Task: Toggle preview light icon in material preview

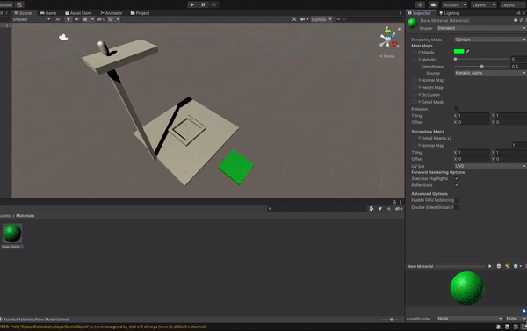Action: coord(507,266)
